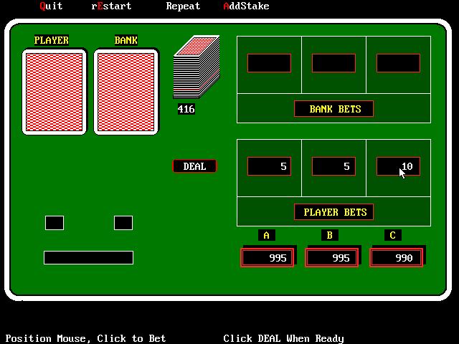This screenshot has width=459, height=344.
Task: Place bank bet in first empty box
Action: (270, 63)
